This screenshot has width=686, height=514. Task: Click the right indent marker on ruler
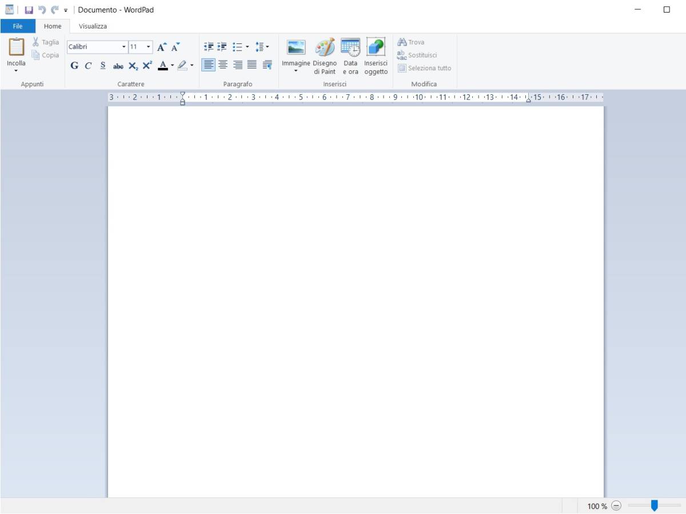click(528, 99)
